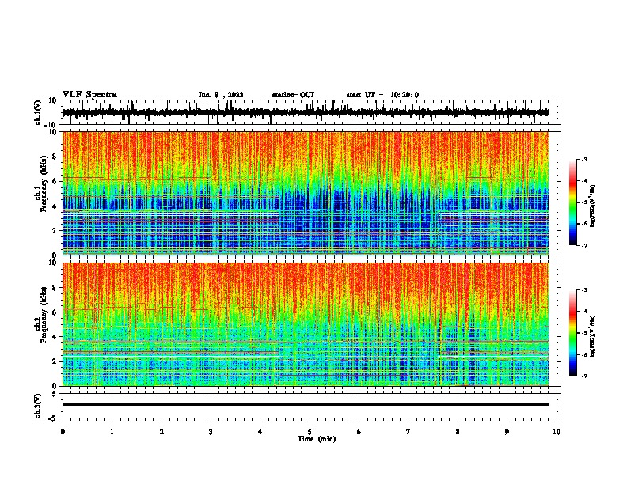Click the thick black ch.3 voltage line
This screenshot has width=627, height=484.
(305, 405)
